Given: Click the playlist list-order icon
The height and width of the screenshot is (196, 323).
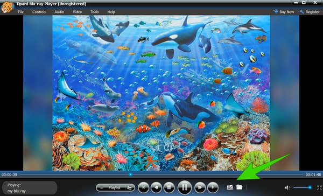Looking at the screenshot, I should click(130, 188).
